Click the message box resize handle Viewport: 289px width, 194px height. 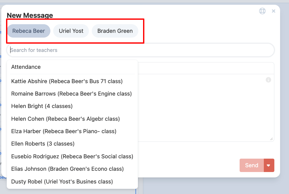[x=271, y=139]
